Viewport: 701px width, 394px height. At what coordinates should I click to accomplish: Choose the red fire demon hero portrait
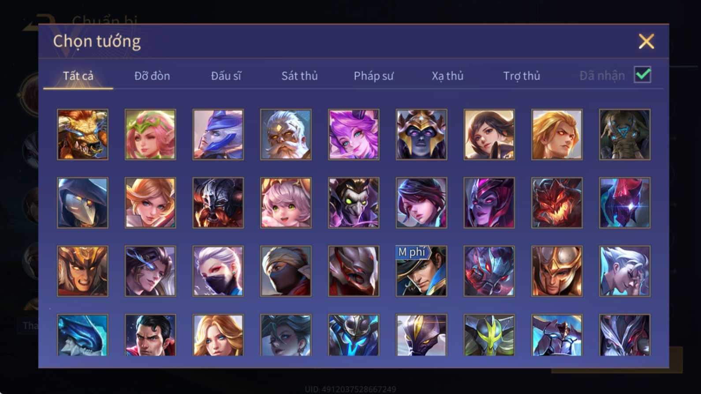(x=556, y=203)
